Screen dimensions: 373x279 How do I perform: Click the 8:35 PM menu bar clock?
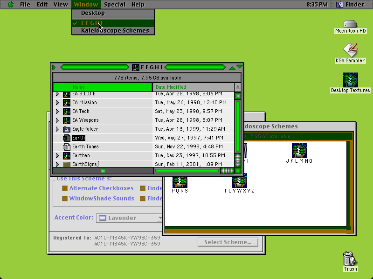[317, 4]
